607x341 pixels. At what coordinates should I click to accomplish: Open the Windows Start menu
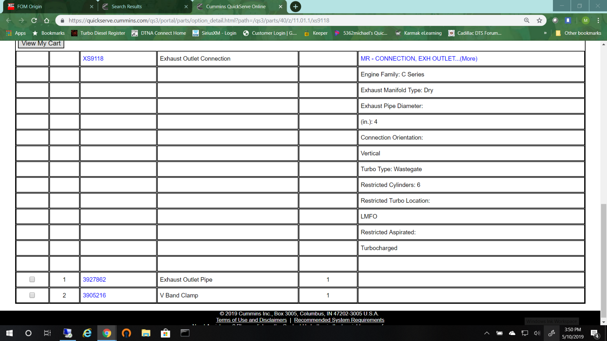[x=9, y=333]
